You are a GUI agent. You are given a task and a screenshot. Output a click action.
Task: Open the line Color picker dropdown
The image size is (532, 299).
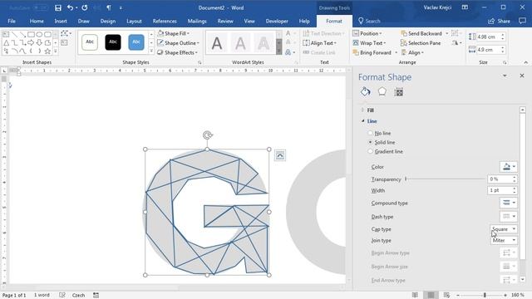tap(508, 167)
